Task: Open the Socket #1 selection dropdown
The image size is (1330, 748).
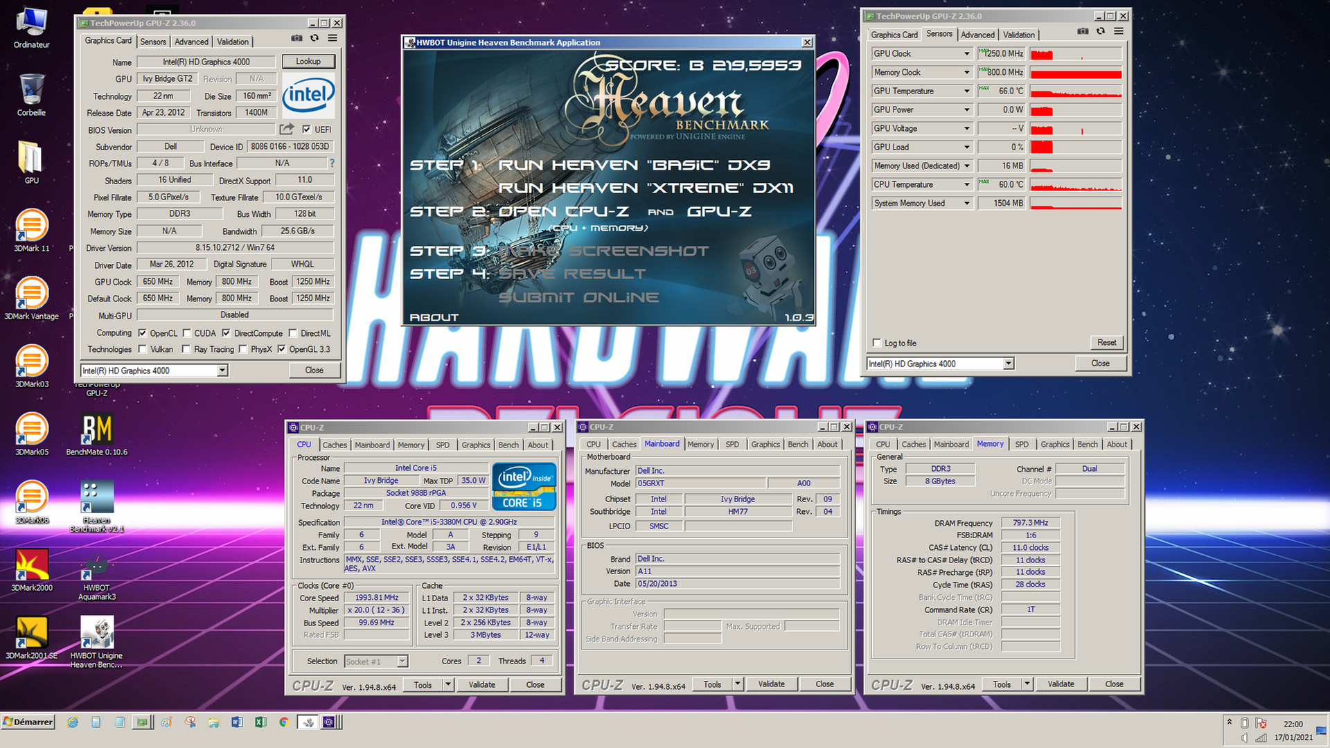Action: (402, 661)
